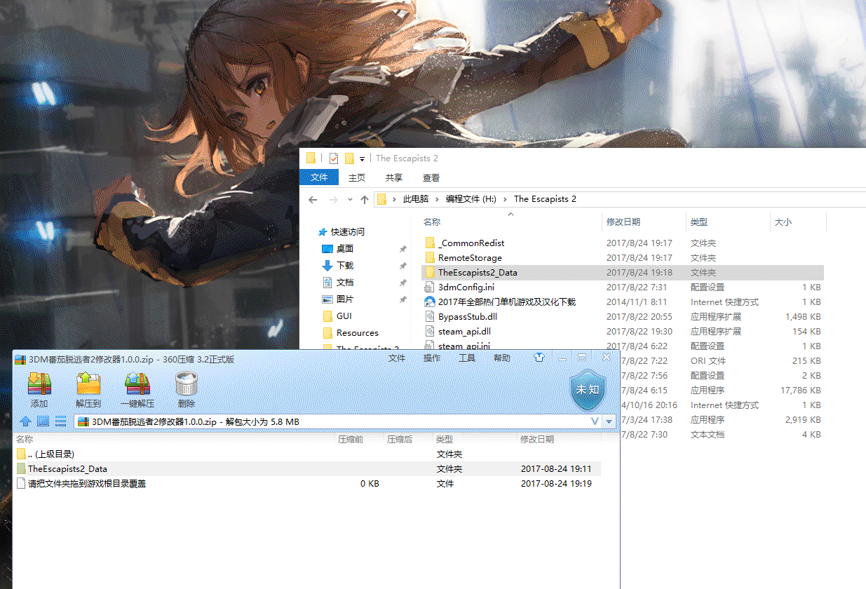The image size is (866, 589).
Task: Select TheEscapists2_Data folder in Explorer file list
Action: (622, 272)
